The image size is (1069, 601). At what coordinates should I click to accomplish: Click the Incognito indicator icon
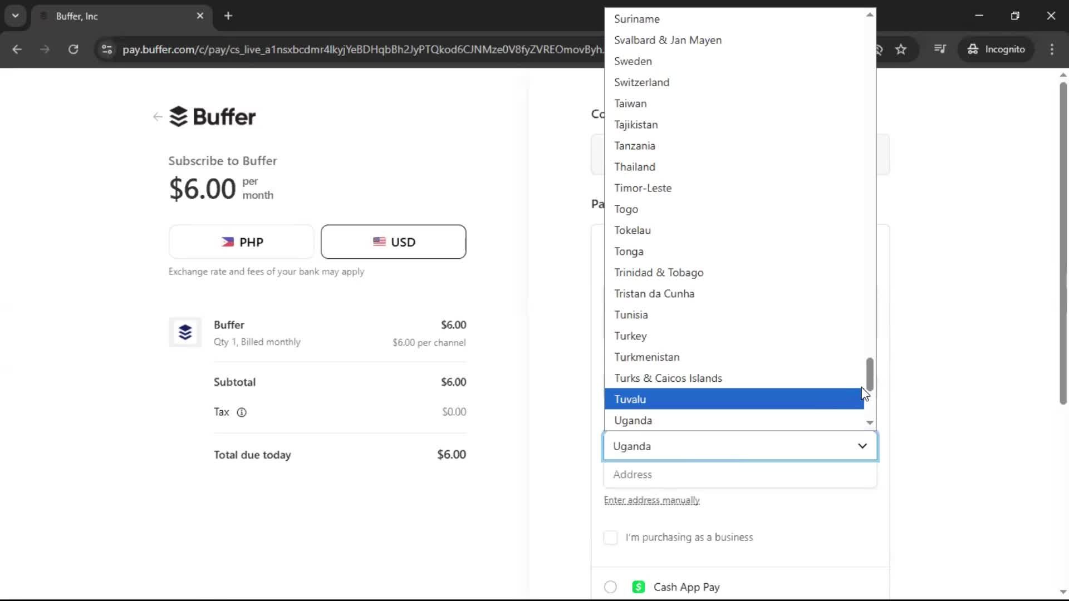tap(973, 50)
